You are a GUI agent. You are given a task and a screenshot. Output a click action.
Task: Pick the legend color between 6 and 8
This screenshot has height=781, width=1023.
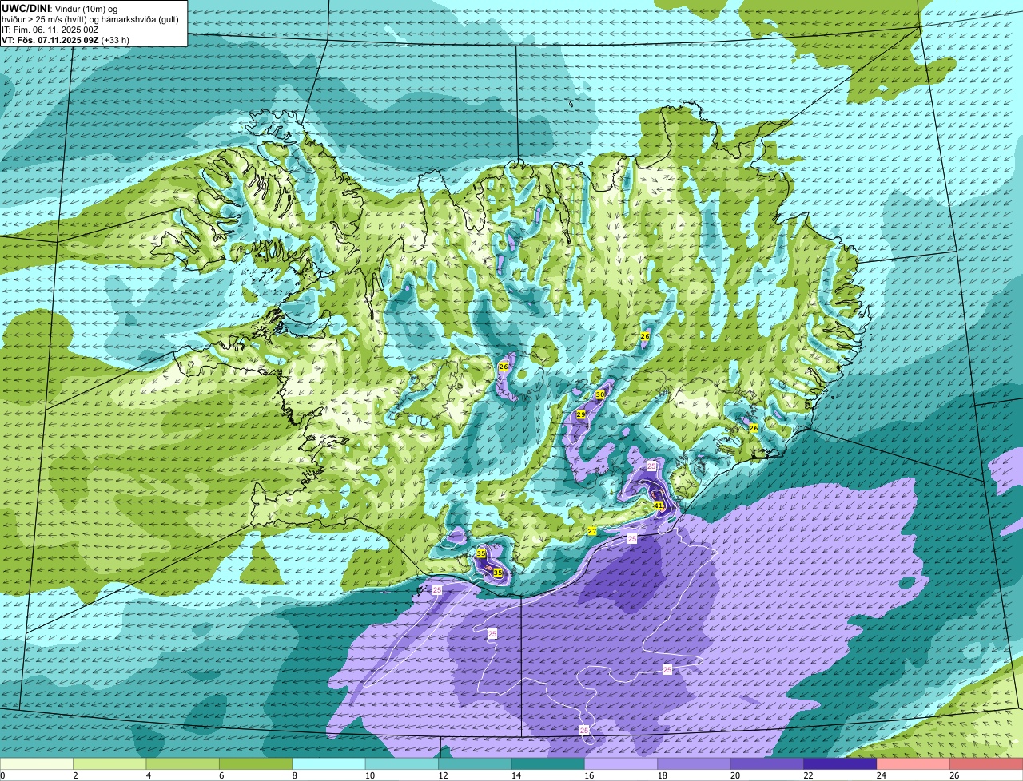coord(256,763)
